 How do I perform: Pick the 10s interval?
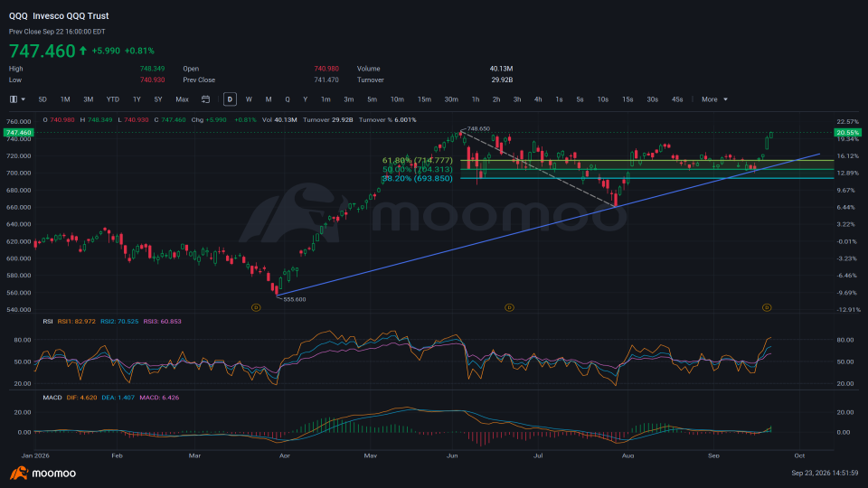coord(603,99)
